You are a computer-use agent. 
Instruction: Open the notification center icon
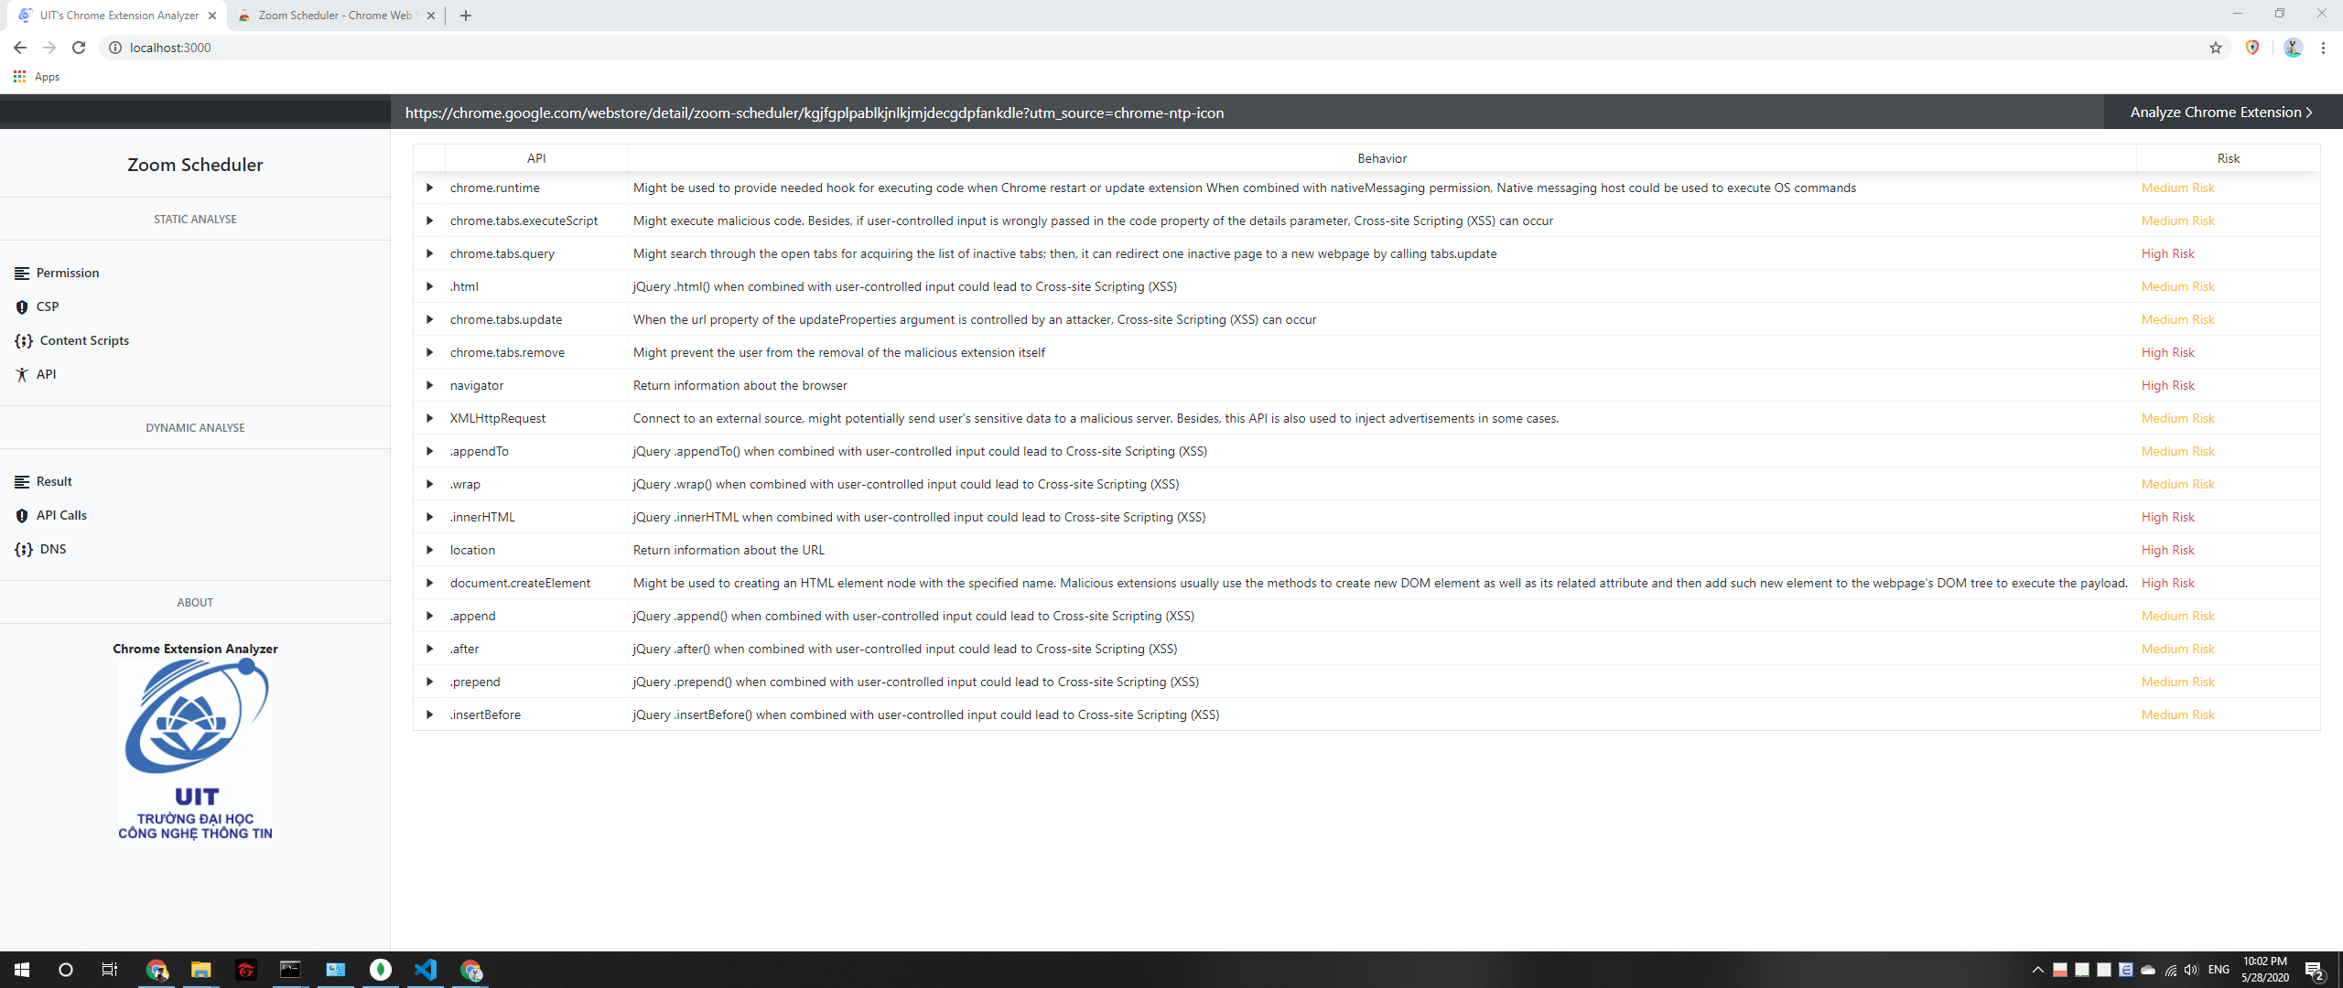pos(2316,970)
